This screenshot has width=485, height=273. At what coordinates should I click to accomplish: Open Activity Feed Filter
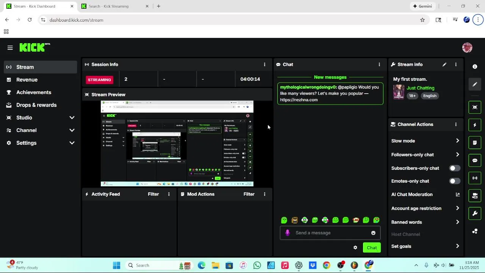click(153, 194)
